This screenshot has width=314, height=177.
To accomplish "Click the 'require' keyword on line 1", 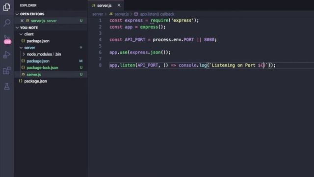I will click(x=159, y=21).
